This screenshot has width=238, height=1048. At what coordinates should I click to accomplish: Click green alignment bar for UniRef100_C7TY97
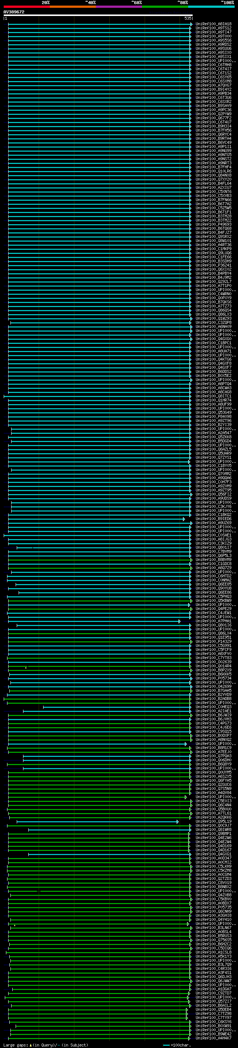(98, 1018)
